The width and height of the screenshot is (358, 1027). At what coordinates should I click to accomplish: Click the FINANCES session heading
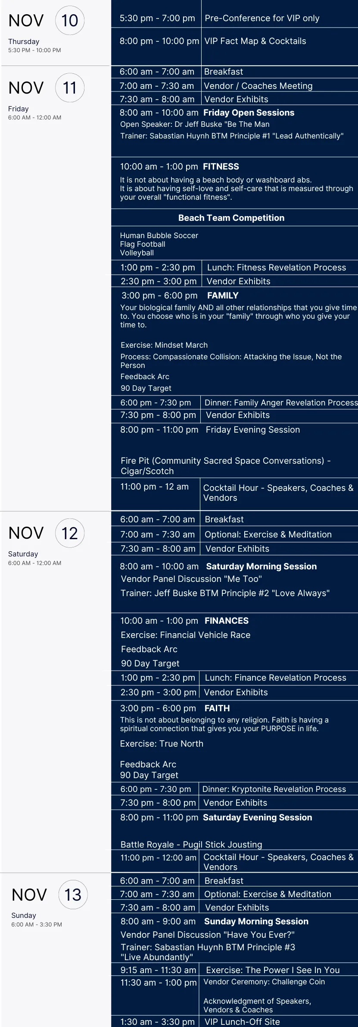(227, 621)
